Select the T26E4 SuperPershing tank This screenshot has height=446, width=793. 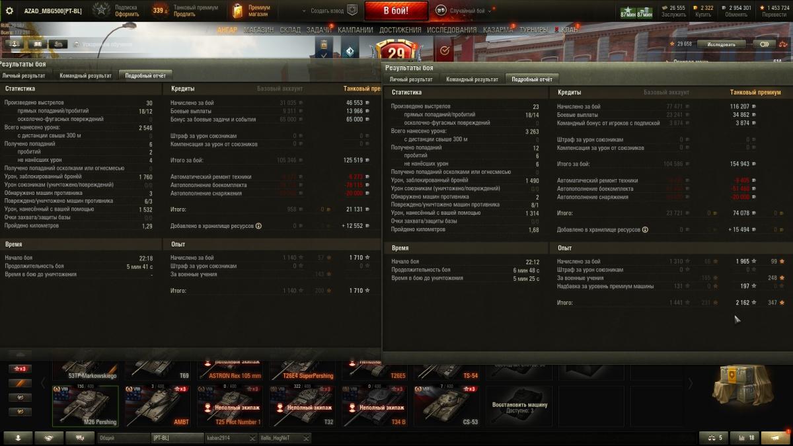(x=302, y=370)
